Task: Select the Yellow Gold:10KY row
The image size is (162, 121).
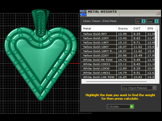Action: (118, 38)
